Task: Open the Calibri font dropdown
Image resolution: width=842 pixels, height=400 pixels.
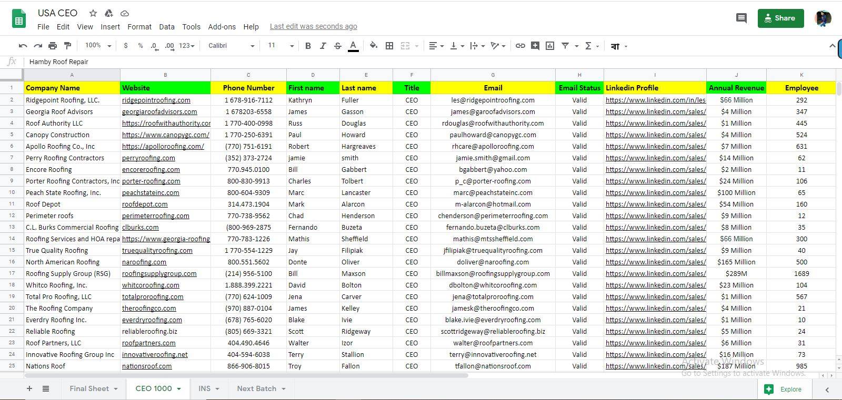Action: click(231, 46)
